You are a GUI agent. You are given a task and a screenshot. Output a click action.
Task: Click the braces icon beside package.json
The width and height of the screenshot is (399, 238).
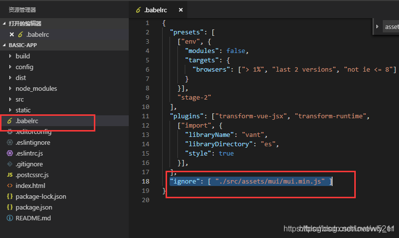[x=10, y=207]
